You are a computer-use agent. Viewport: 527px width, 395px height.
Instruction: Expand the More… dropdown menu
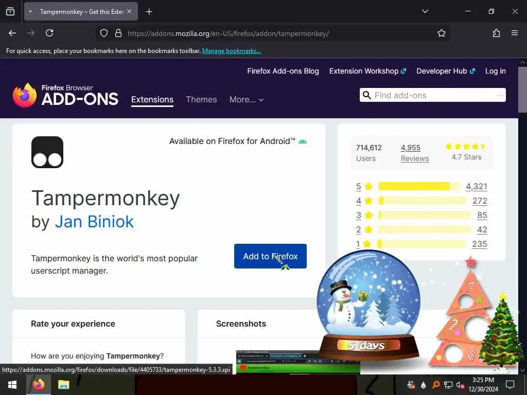247,99
